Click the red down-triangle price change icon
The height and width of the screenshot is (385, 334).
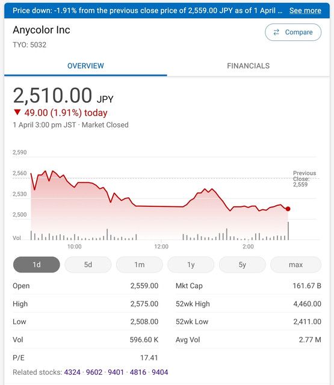click(x=17, y=112)
